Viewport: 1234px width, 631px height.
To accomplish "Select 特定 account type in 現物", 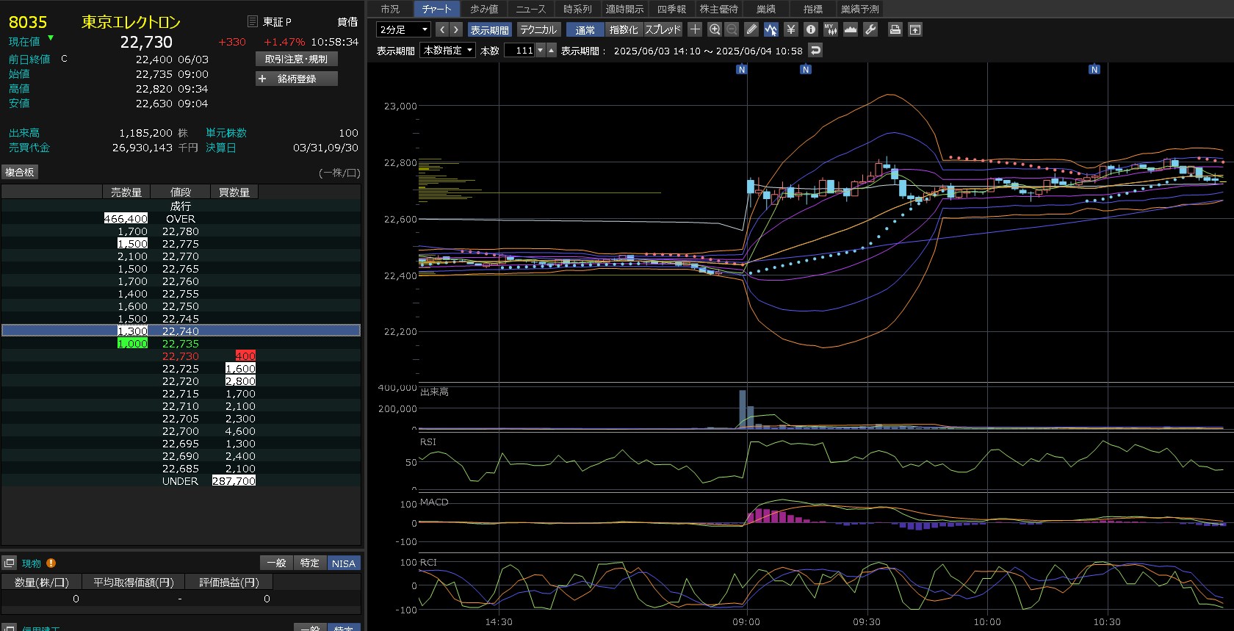I will (x=309, y=563).
